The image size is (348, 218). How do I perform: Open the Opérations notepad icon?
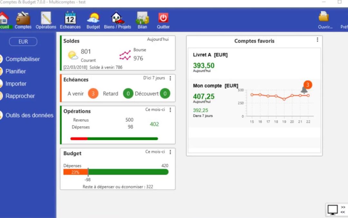(46, 18)
